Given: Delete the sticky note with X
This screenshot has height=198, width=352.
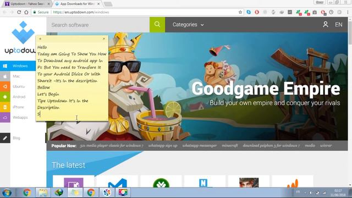Looking at the screenshot, I should point(104,38).
